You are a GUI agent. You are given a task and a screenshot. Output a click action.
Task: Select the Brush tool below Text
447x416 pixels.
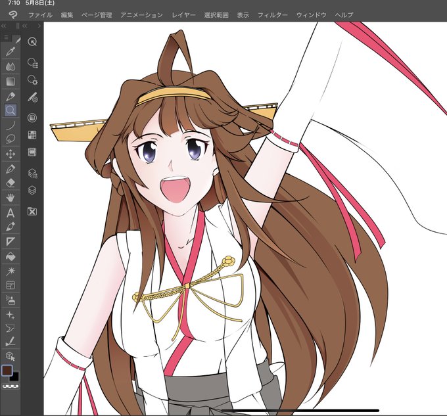tap(11, 227)
